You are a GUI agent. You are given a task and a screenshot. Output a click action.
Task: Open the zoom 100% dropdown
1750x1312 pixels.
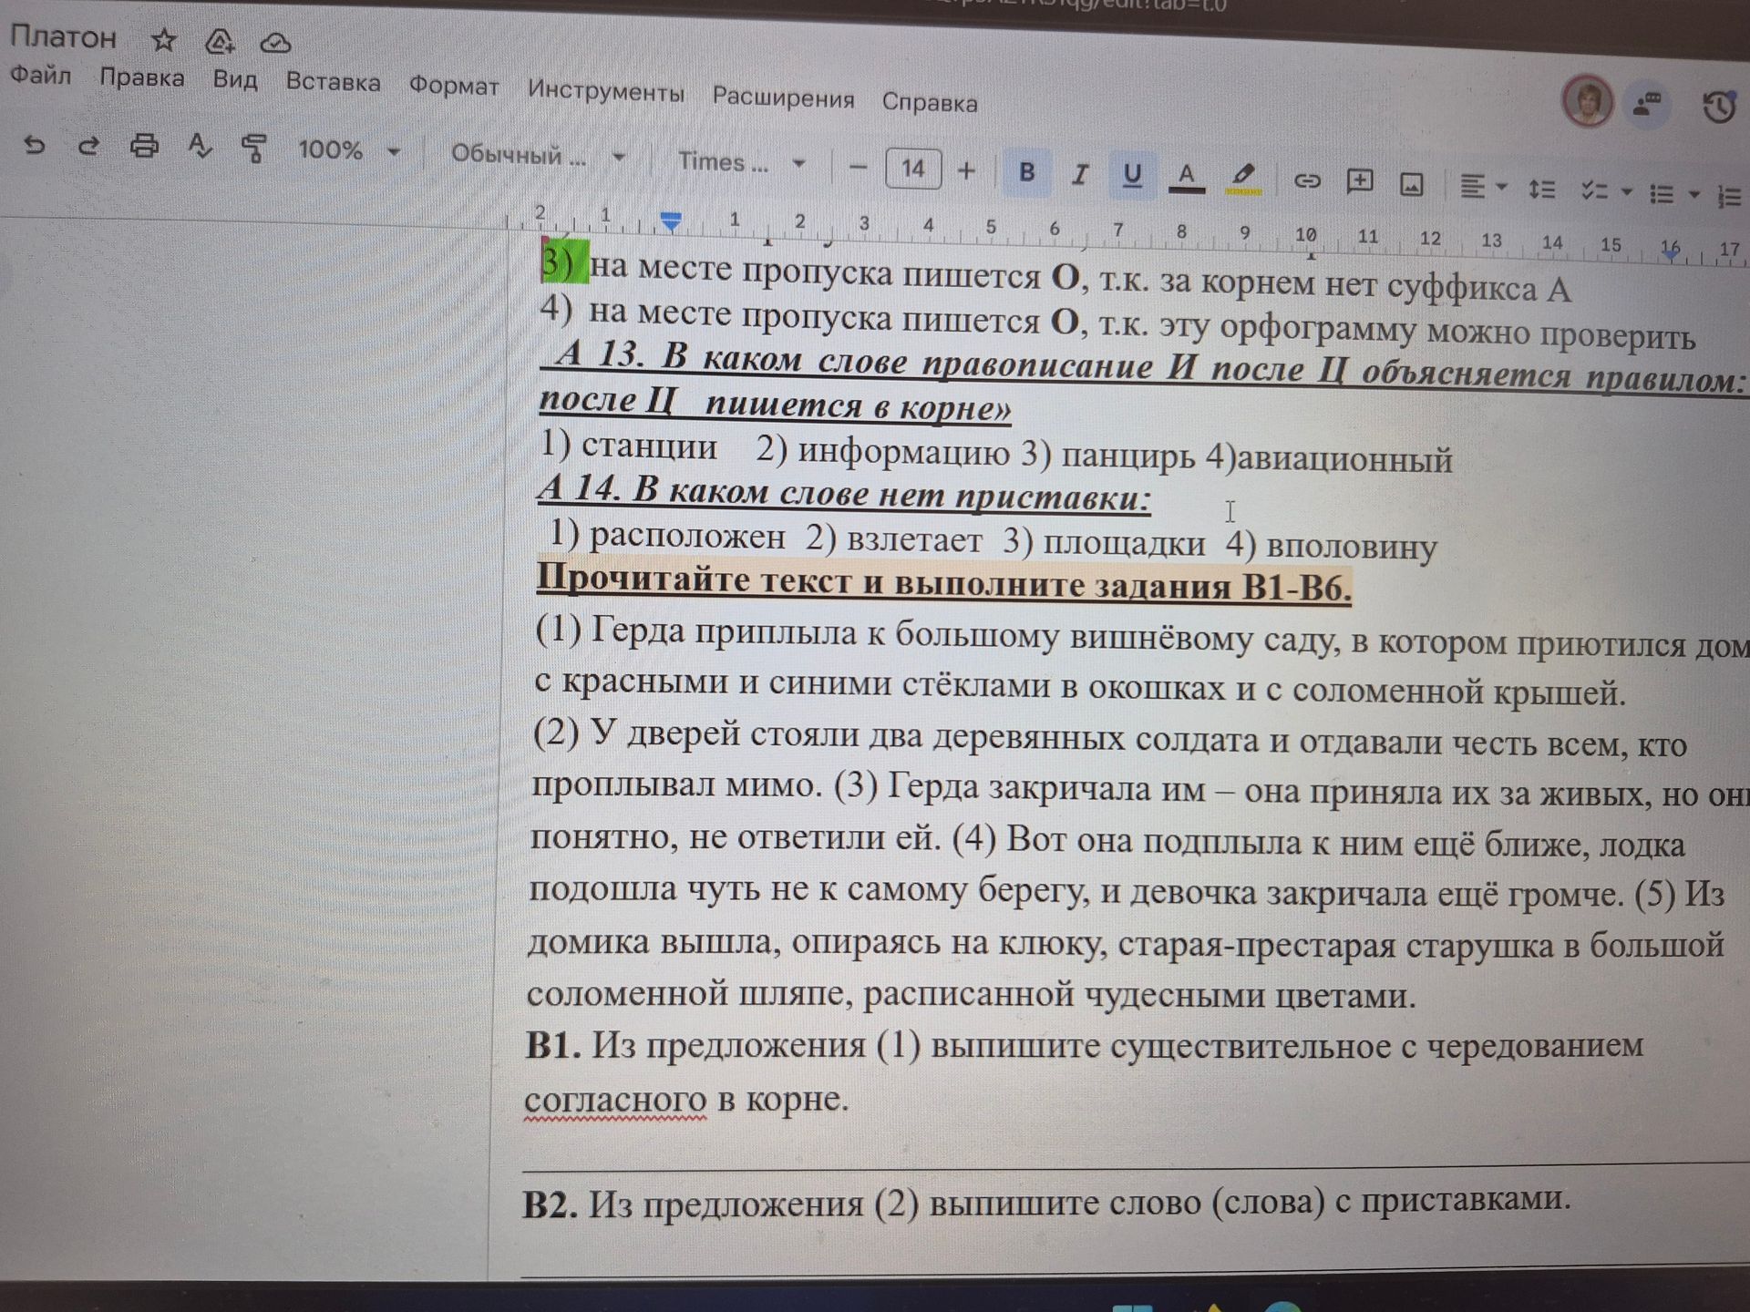click(x=349, y=149)
